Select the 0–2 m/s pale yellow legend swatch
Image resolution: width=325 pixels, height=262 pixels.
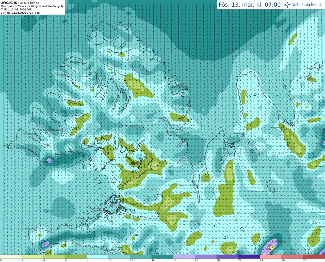pyautogui.click(x=11, y=257)
